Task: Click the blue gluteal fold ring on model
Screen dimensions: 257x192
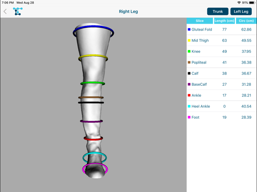Action: (x=94, y=26)
